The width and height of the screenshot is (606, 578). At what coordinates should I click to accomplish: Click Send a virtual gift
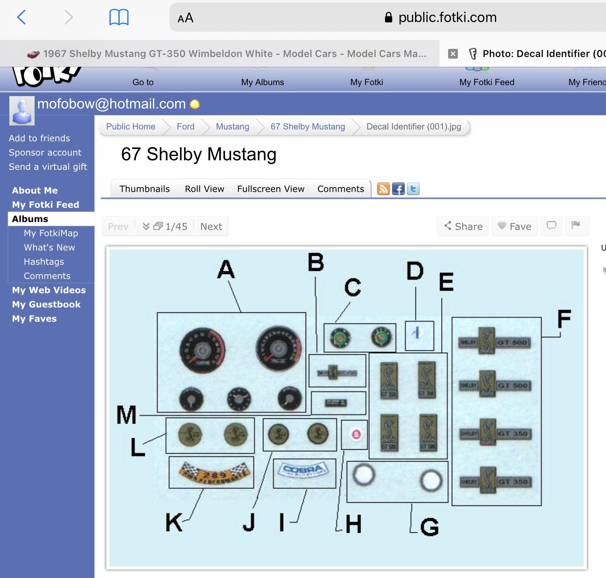(48, 167)
